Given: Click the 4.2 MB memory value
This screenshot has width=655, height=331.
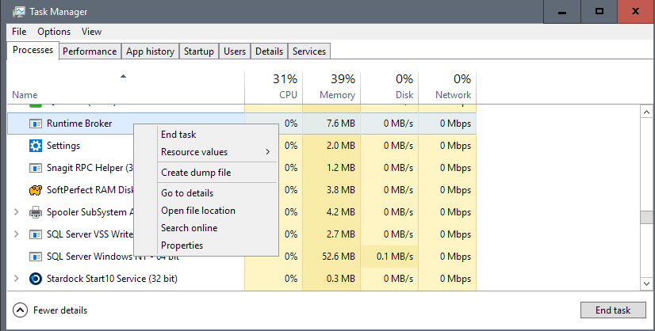Looking at the screenshot, I should 341,212.
